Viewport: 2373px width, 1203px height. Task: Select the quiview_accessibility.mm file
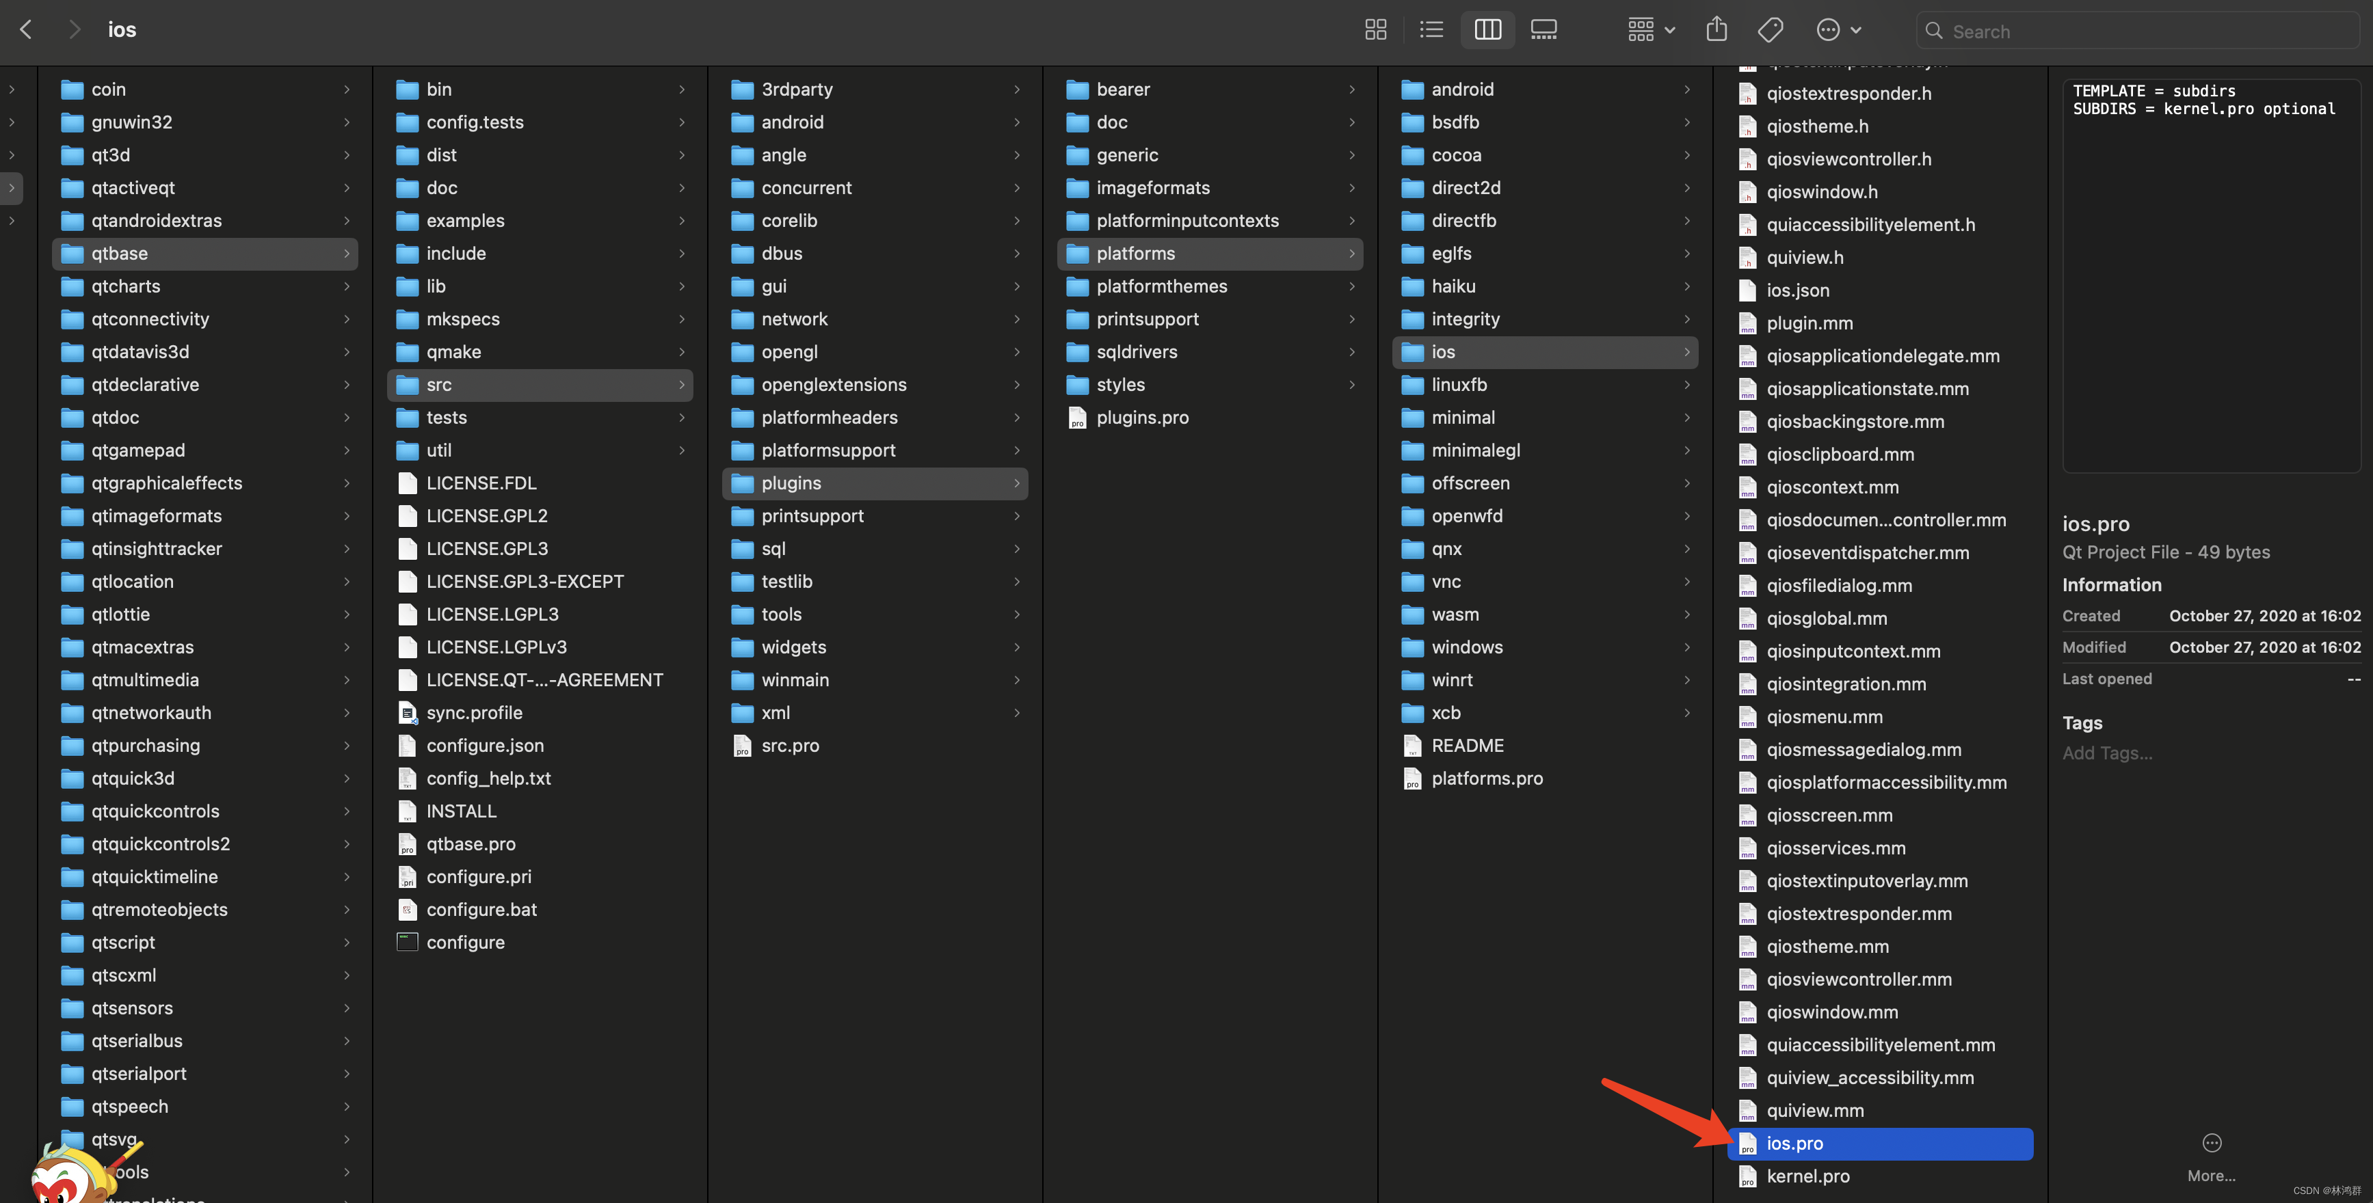pyautogui.click(x=1879, y=1078)
